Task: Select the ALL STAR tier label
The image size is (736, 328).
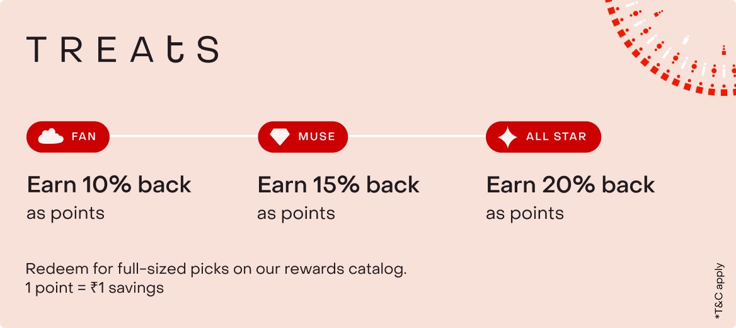Action: [556, 136]
